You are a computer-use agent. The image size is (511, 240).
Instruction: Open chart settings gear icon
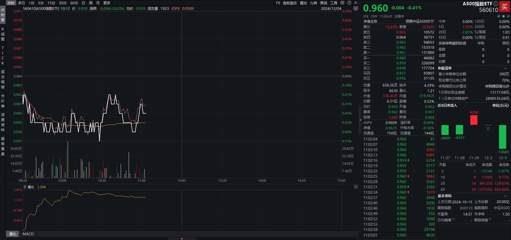[342, 3]
